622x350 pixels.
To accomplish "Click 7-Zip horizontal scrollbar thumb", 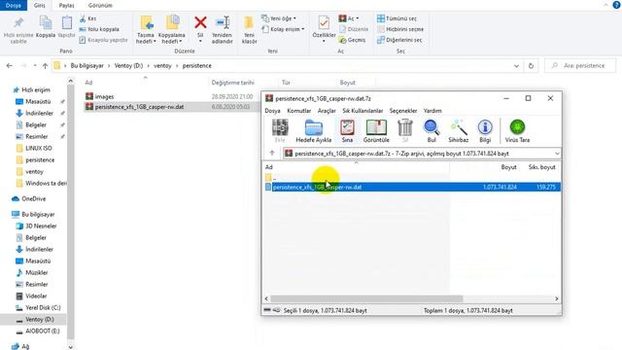I will (366, 298).
